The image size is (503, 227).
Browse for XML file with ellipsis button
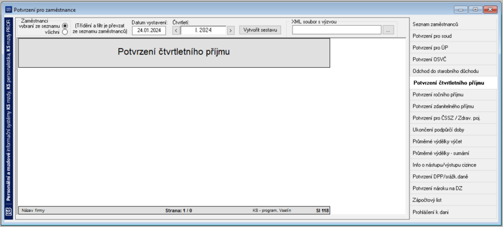388,30
